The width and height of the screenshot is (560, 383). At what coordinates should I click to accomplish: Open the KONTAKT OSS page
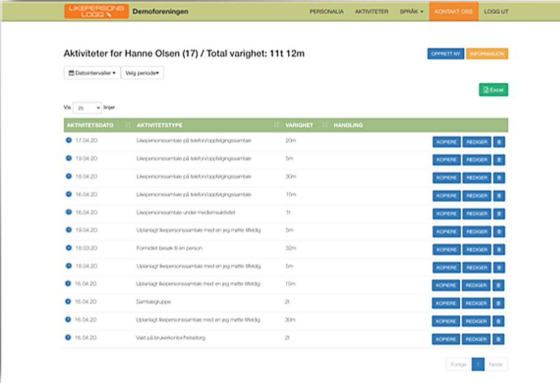(x=454, y=11)
